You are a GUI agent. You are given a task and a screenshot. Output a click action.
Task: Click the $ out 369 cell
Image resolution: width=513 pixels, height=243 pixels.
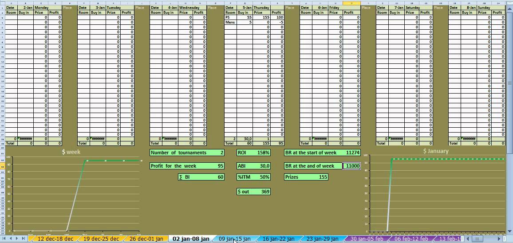253,191
